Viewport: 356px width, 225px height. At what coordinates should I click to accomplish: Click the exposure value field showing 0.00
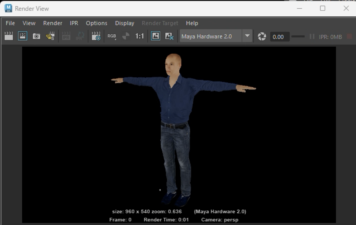pos(279,37)
